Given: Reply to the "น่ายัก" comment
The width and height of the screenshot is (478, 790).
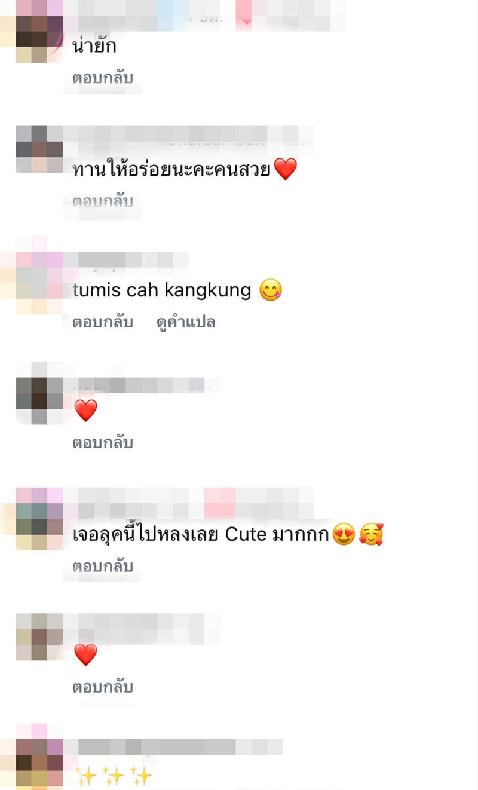Looking at the screenshot, I should (102, 78).
